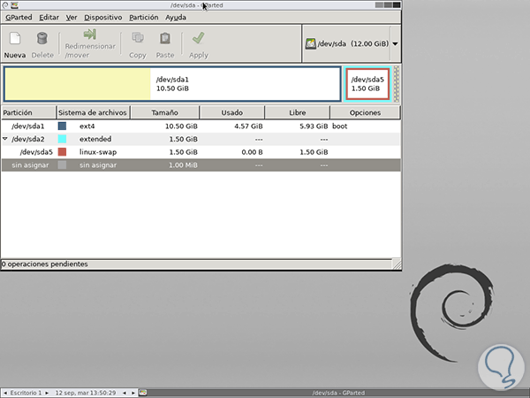Click the 'extended' filesystem text

pos(95,139)
